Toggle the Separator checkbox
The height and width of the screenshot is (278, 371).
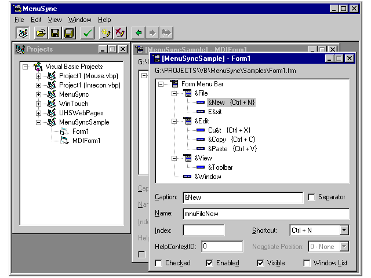coord(312,197)
